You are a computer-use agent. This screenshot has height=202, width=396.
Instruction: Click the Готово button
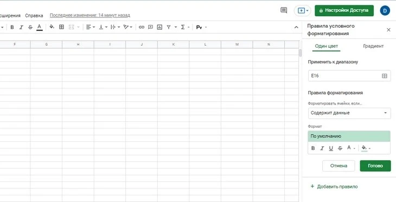pos(375,166)
